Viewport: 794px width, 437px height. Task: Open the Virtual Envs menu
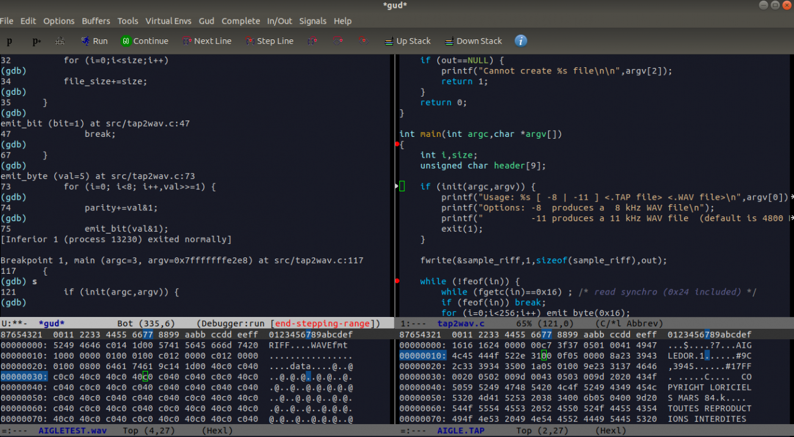click(169, 21)
